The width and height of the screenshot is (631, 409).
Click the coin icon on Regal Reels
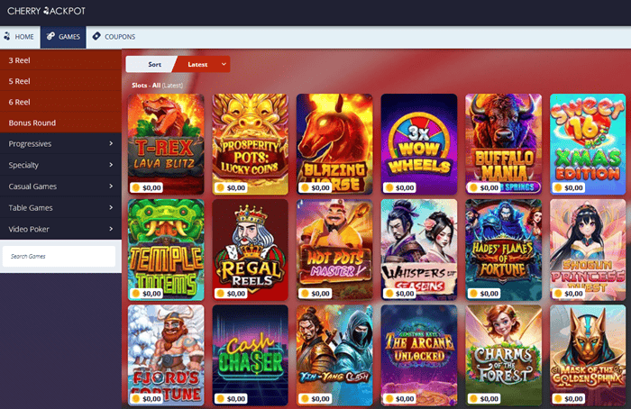221,293
